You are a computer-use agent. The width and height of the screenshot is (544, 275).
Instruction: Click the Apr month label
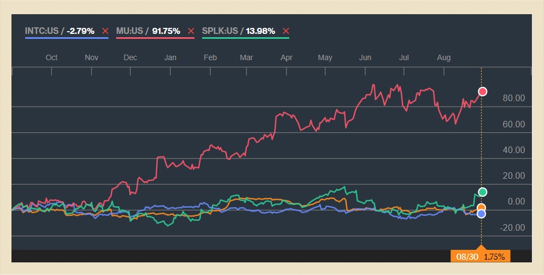(287, 57)
